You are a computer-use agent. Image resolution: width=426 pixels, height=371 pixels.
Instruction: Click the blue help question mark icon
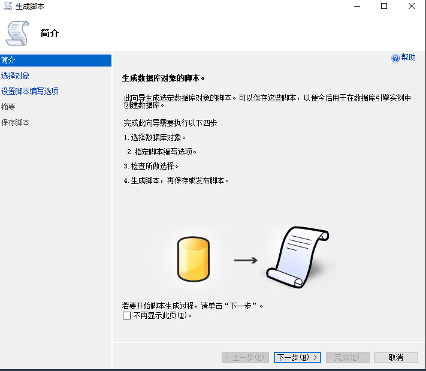(x=395, y=58)
